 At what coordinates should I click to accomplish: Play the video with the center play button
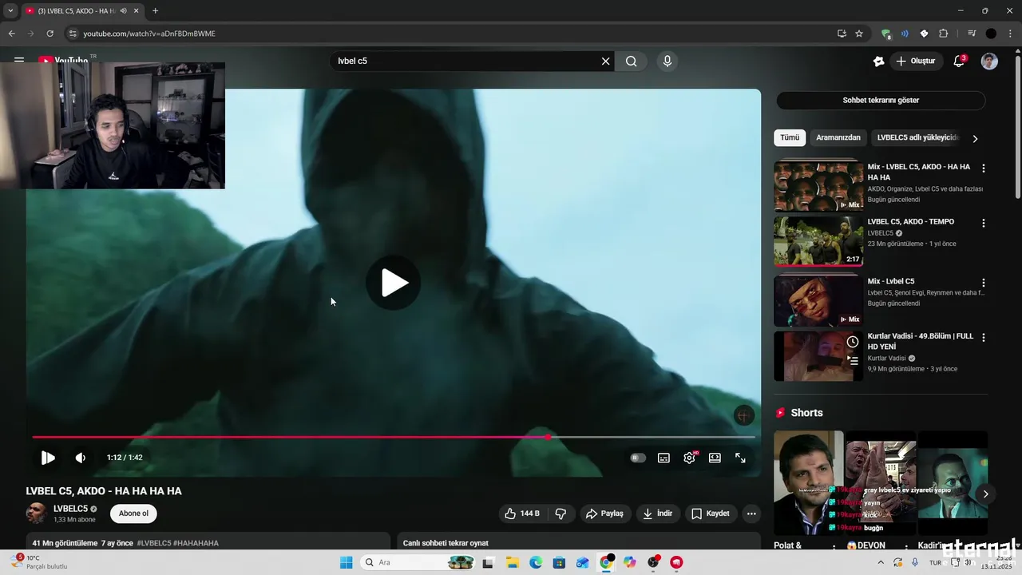pos(393,283)
